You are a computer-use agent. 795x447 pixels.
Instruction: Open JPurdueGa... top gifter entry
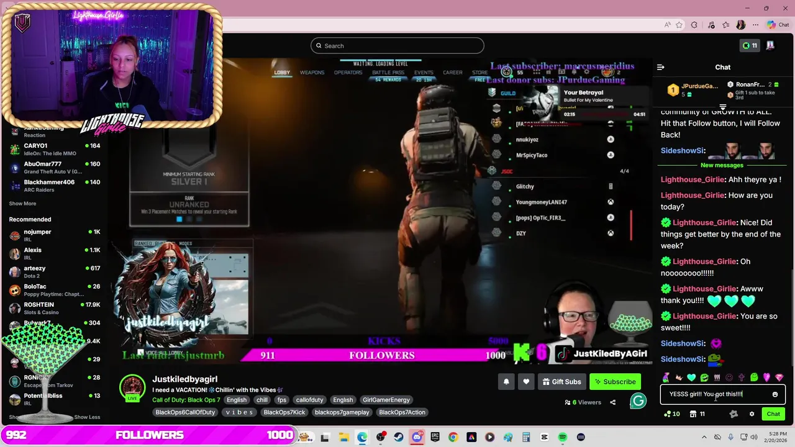(692, 90)
